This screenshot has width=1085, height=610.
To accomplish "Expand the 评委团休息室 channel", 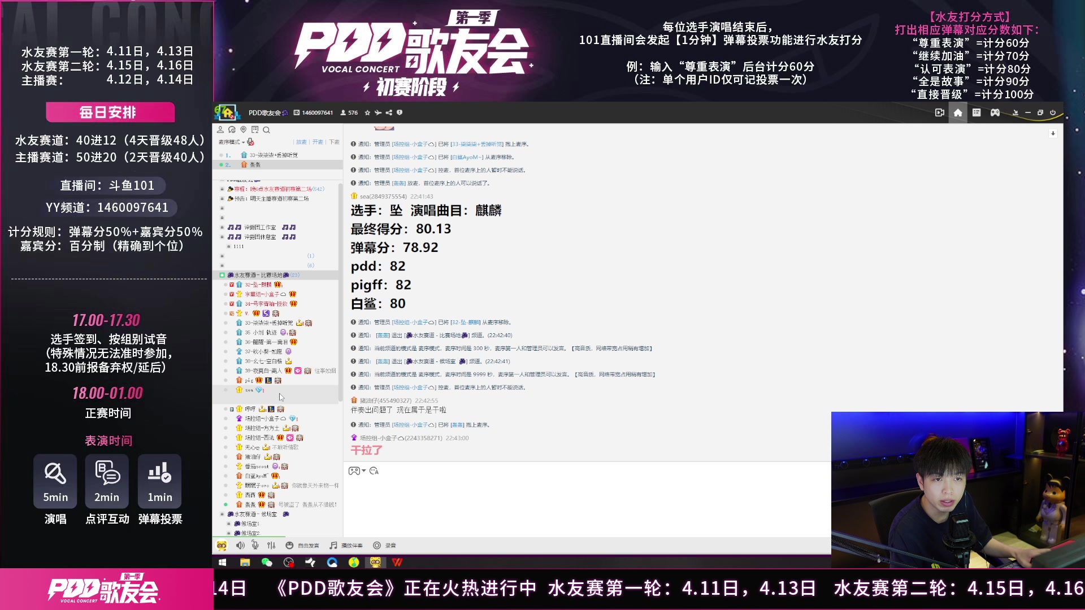I will point(261,237).
